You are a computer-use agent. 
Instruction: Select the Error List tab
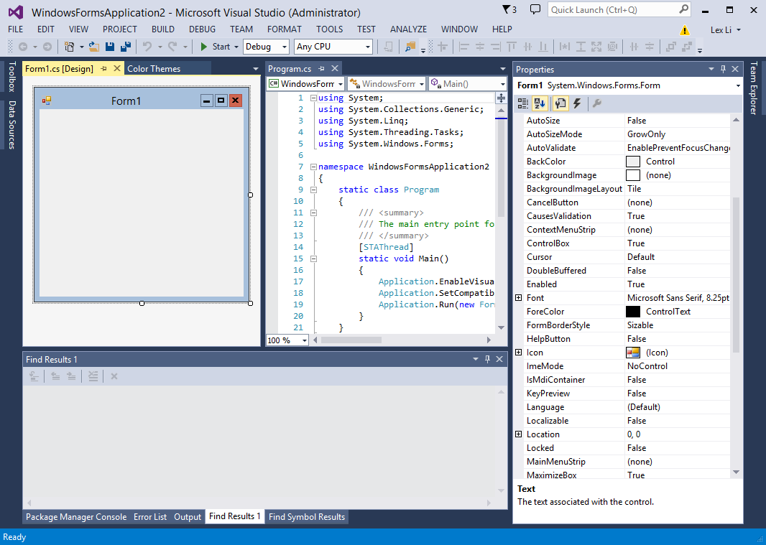(x=150, y=516)
